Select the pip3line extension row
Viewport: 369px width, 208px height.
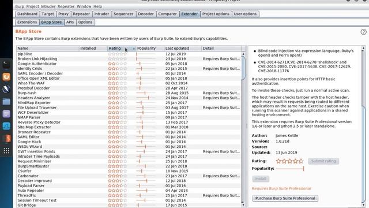coord(129,54)
